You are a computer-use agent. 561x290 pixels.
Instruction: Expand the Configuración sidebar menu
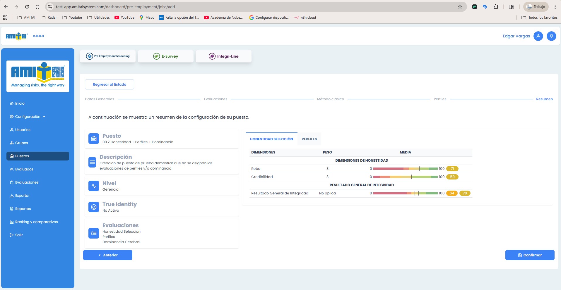(28, 117)
